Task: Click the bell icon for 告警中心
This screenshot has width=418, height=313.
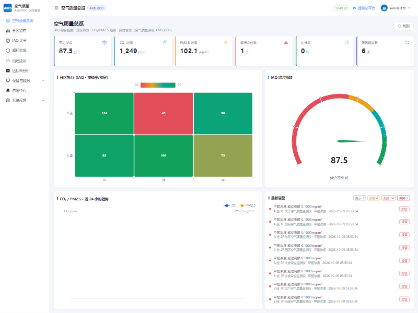Action: (x=8, y=90)
